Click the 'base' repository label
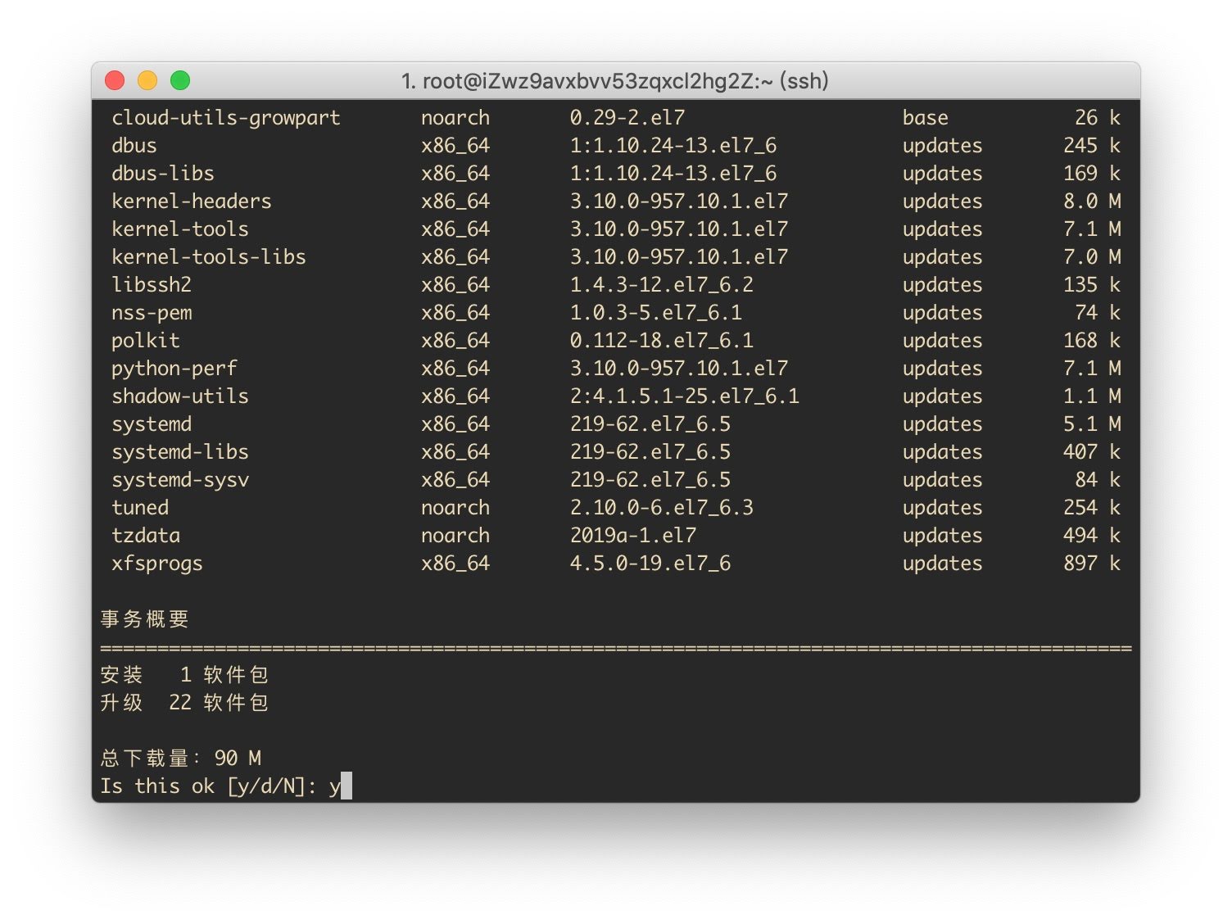The height and width of the screenshot is (924, 1232). (x=926, y=118)
